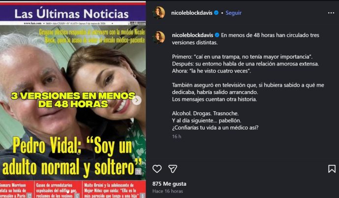The height and width of the screenshot is (198, 339).
Task: View the 875 Me gusta likes list
Action: 169,184
